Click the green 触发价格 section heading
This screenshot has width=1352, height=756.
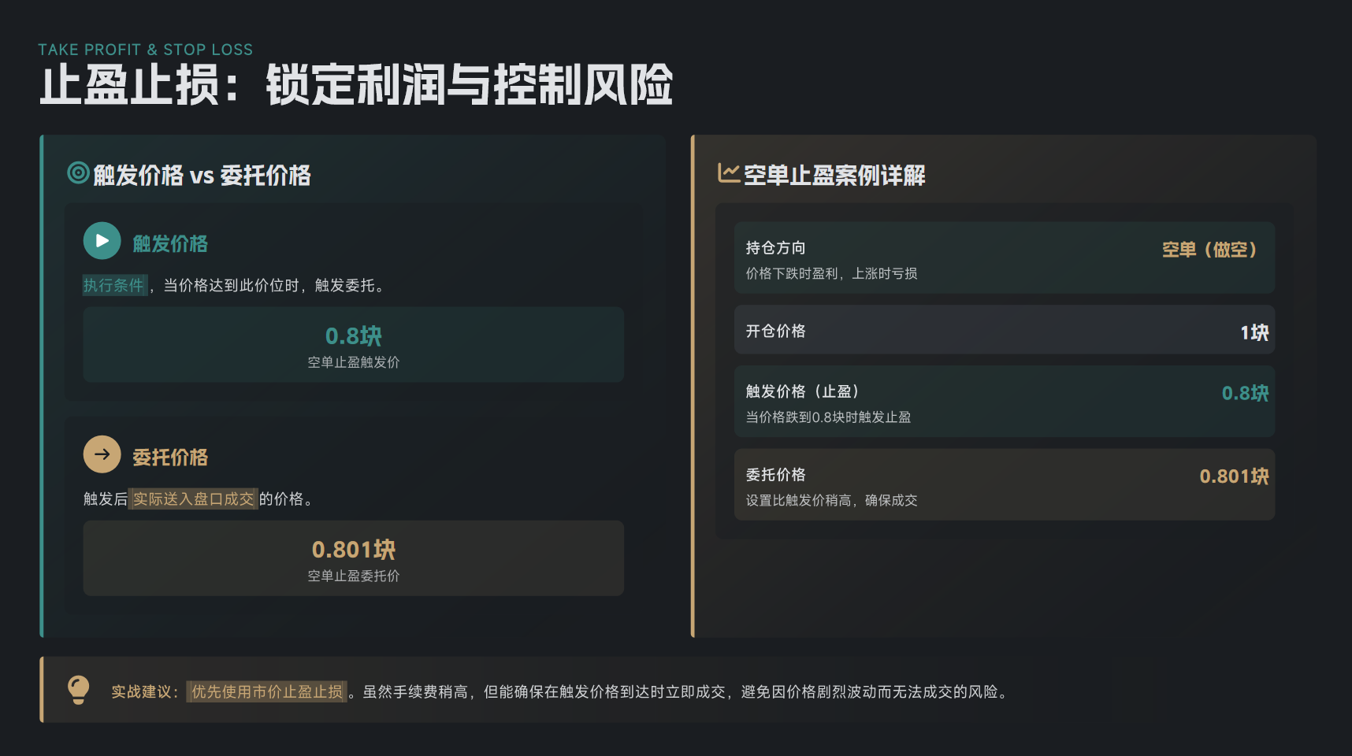pyautogui.click(x=170, y=244)
